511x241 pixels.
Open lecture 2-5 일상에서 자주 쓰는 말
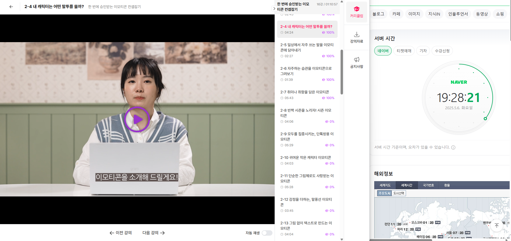tap(307, 50)
